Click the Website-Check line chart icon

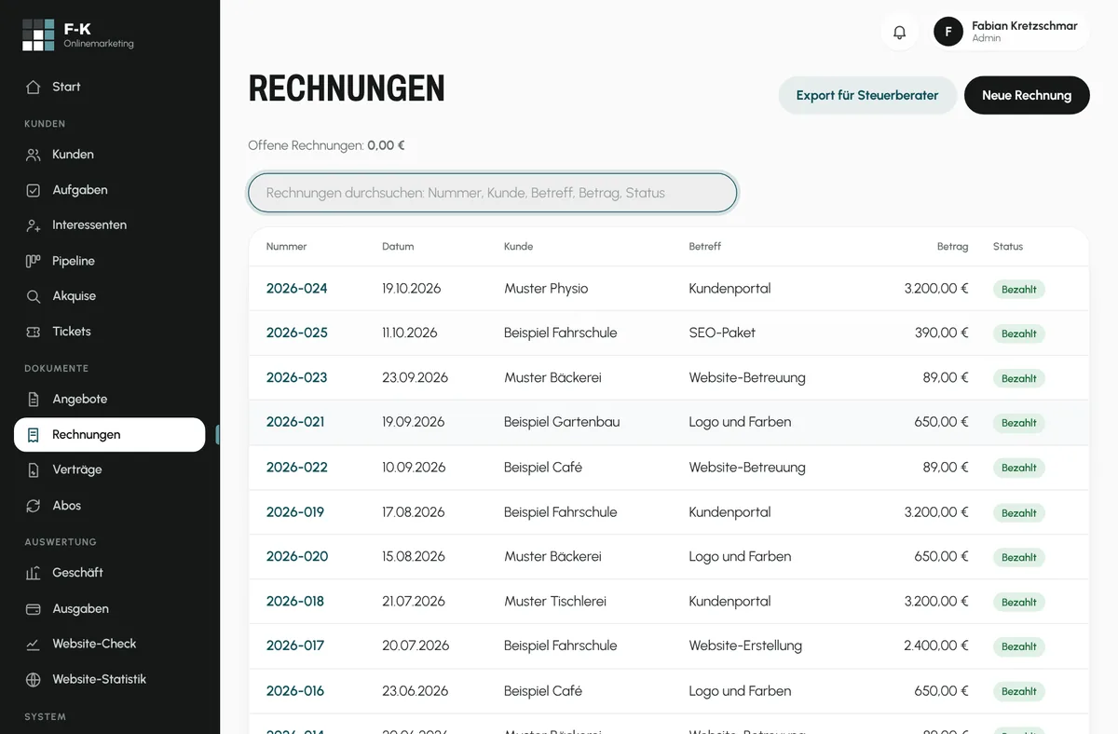pos(34,645)
